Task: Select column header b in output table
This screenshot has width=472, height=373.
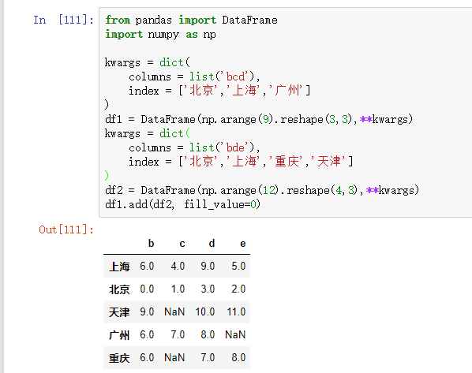Action: coord(151,244)
